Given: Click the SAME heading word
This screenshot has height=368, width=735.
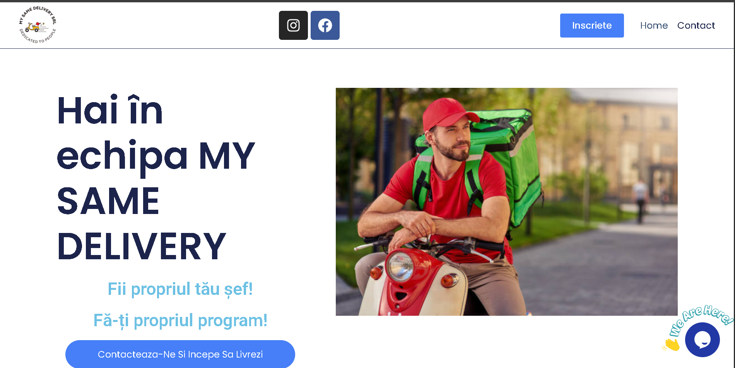Looking at the screenshot, I should (108, 201).
